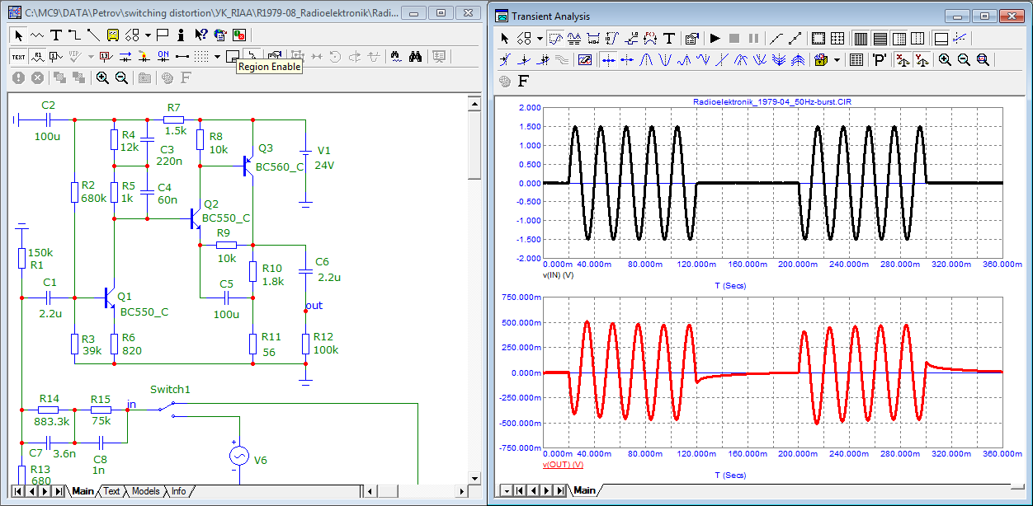Expand the dropdown next to the colored blocks icon
1033x506 pixels.
(x=837, y=59)
